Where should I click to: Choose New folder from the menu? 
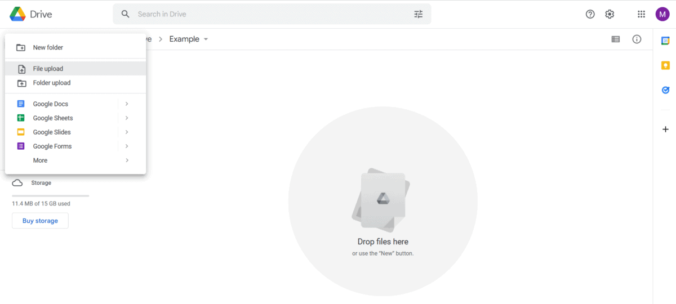click(x=75, y=47)
